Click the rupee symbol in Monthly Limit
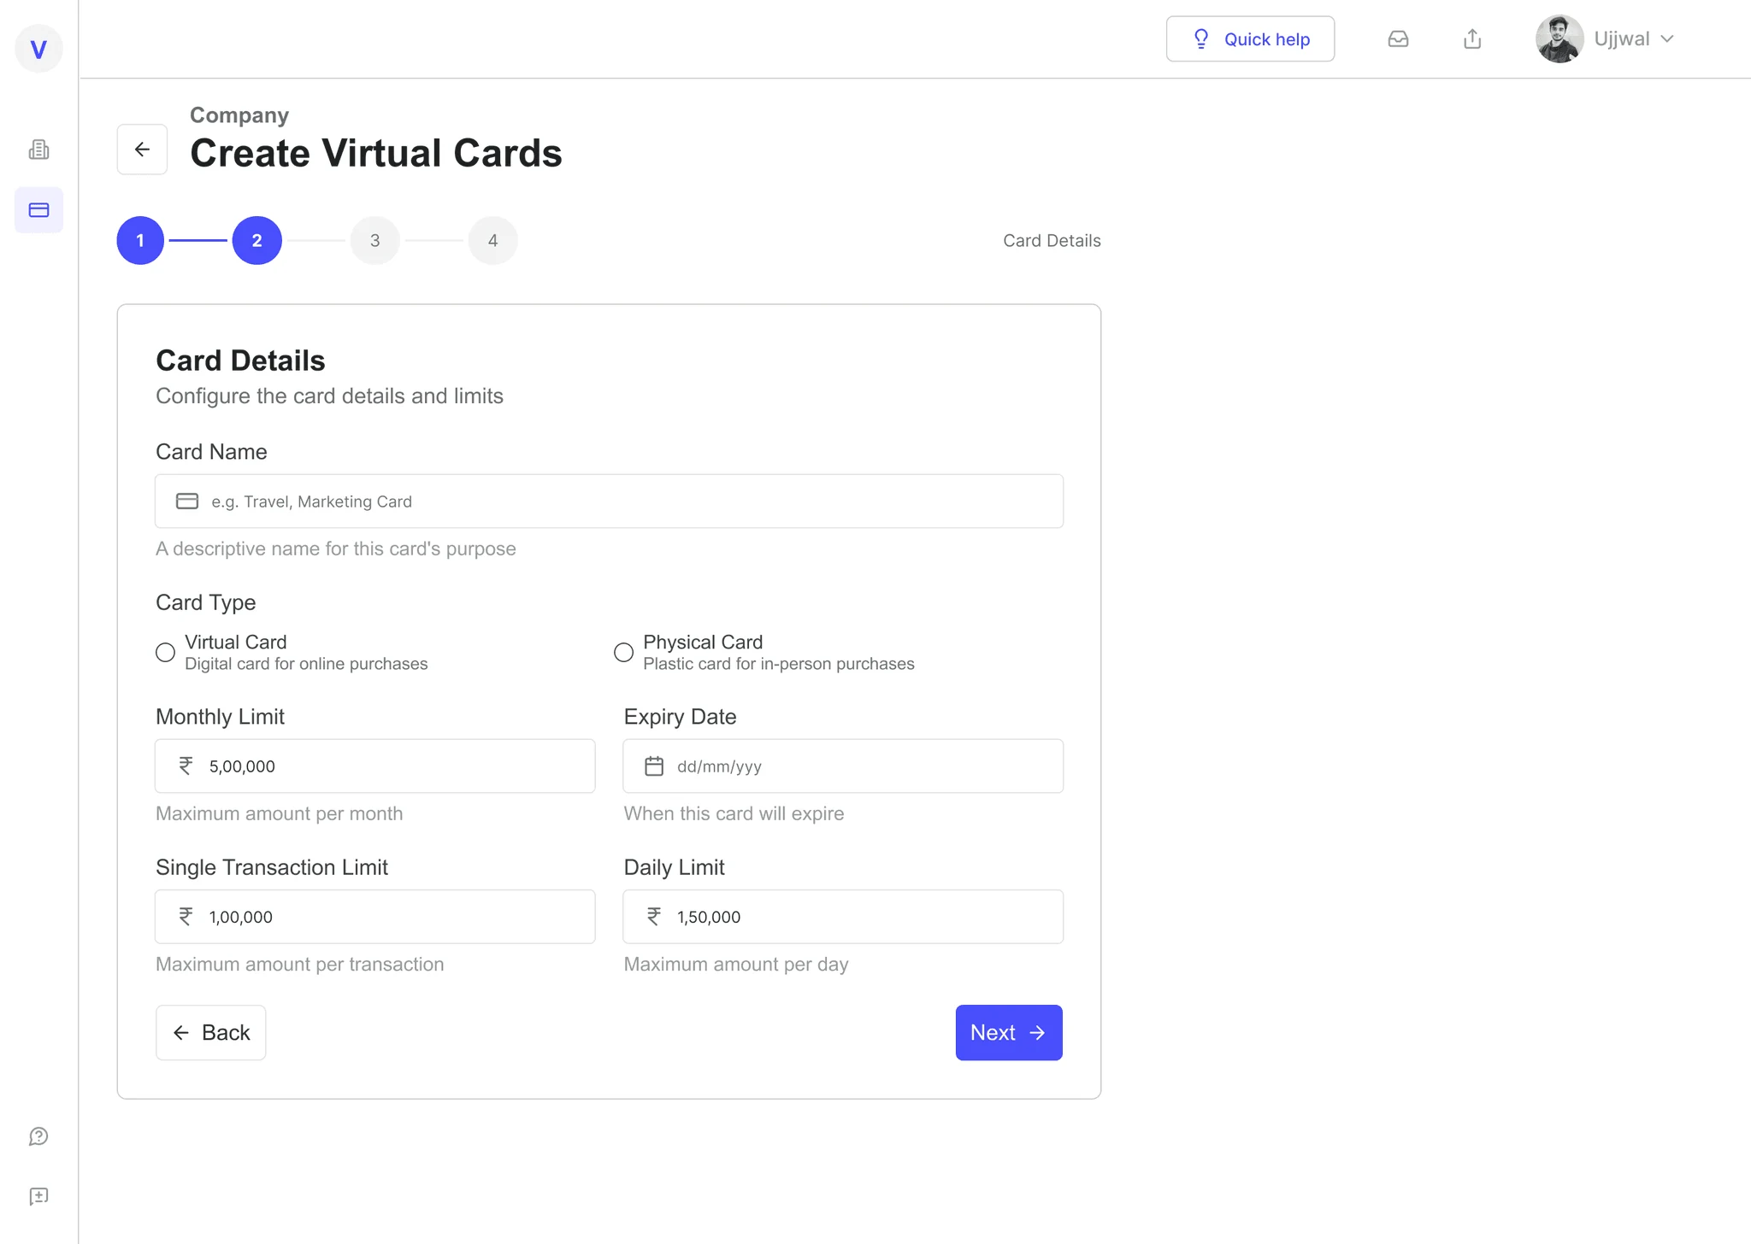Viewport: 1751px width, 1244px height. point(186,766)
